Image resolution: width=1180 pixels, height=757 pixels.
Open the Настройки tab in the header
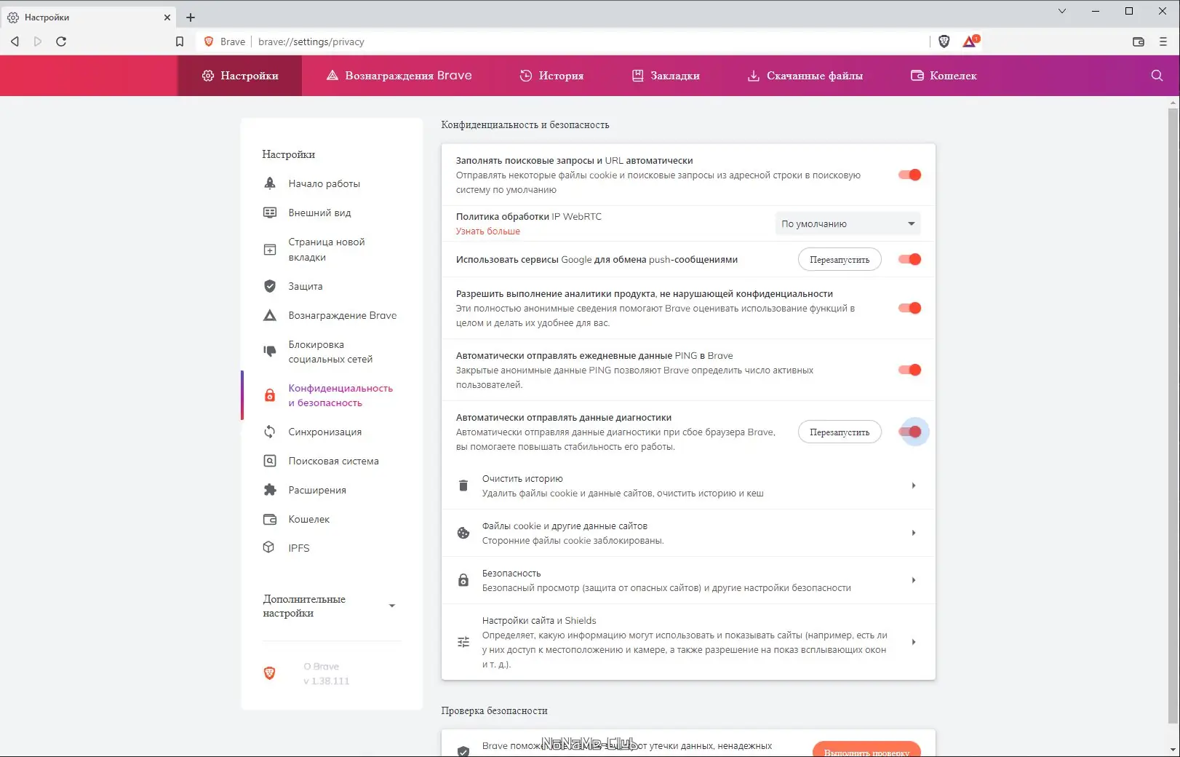click(x=240, y=76)
